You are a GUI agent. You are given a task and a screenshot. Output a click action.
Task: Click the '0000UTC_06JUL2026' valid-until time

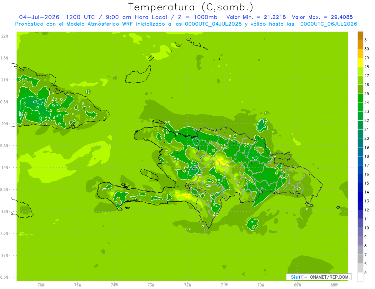pos(328,24)
